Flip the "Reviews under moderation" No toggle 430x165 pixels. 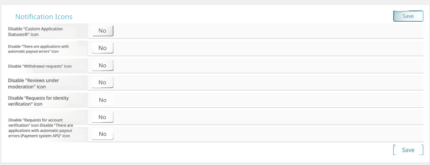pyautogui.click(x=103, y=82)
